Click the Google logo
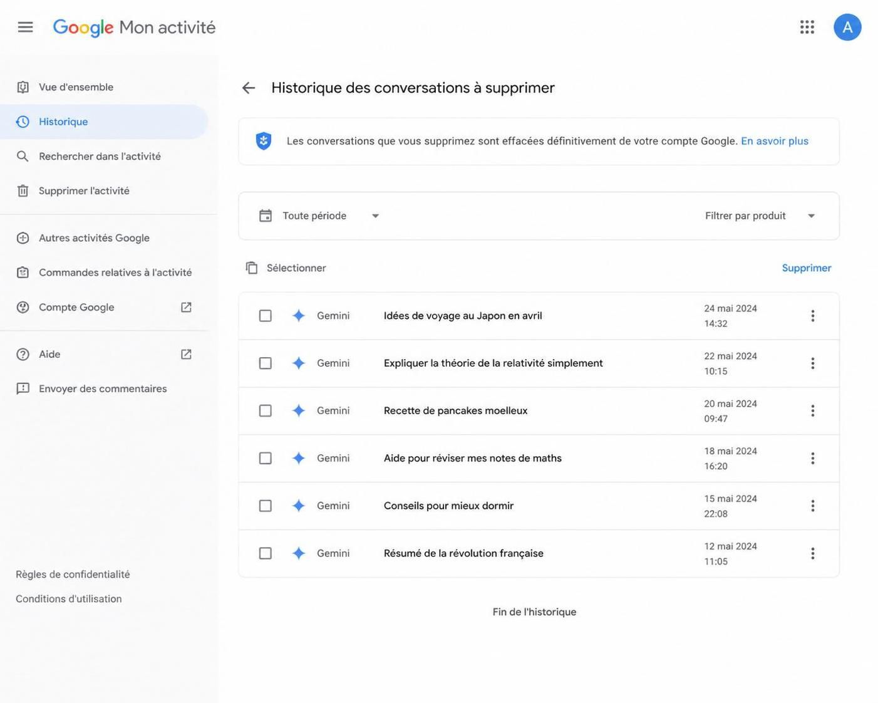 (x=83, y=28)
